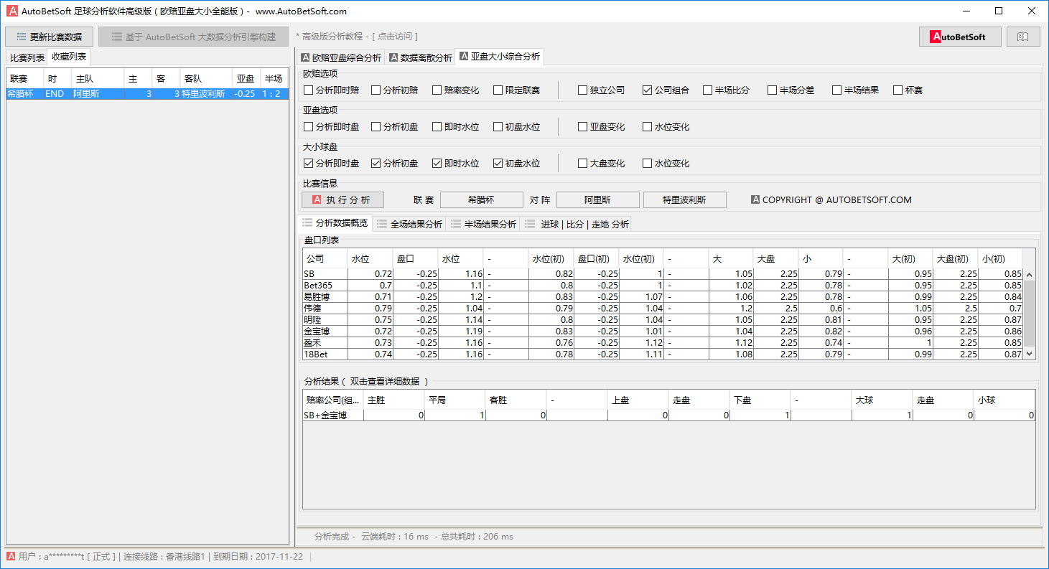Switch to 收藏列表 tab
The height and width of the screenshot is (569, 1049).
[69, 57]
